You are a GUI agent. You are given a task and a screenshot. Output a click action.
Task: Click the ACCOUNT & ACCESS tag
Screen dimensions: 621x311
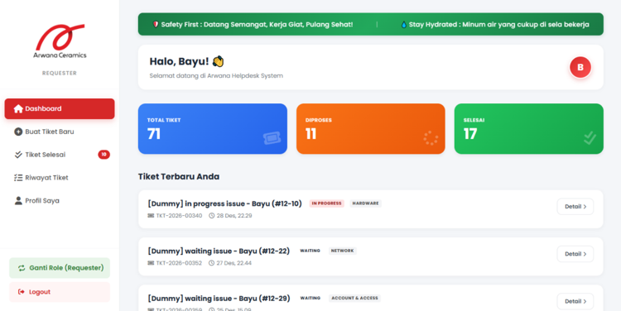(x=355, y=298)
